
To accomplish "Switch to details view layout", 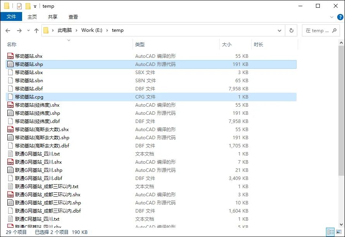I will pyautogui.click(x=331, y=232).
